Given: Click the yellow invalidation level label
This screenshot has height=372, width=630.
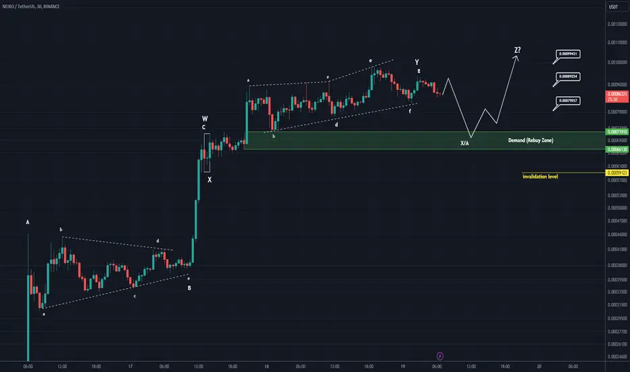Looking at the screenshot, I should pyautogui.click(x=540, y=177).
